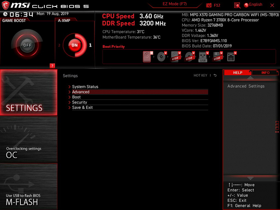Click the date Mon 19 Aug, 2019
Viewport: 280px width, 210px height.
click(x=52, y=14)
